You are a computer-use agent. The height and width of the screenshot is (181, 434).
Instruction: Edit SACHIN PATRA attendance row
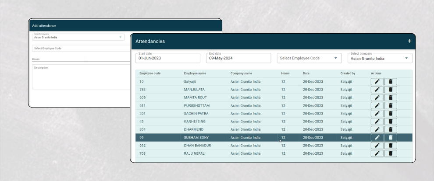pyautogui.click(x=377, y=114)
